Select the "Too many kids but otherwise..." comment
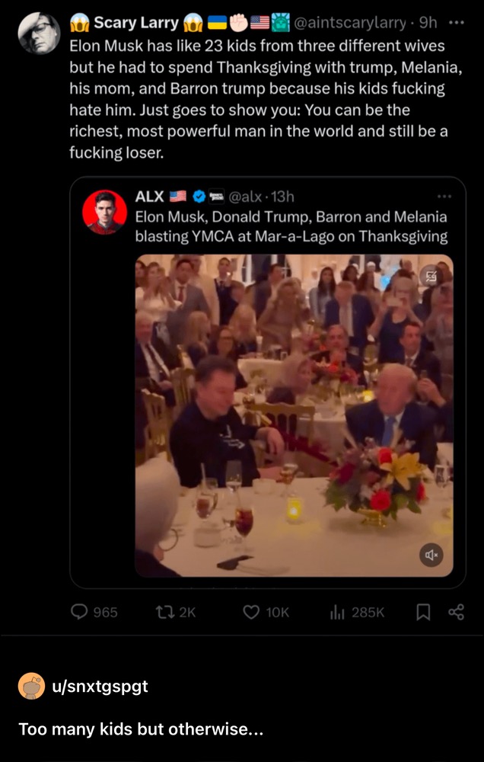Viewport: 484px width, 762px height. (x=141, y=729)
